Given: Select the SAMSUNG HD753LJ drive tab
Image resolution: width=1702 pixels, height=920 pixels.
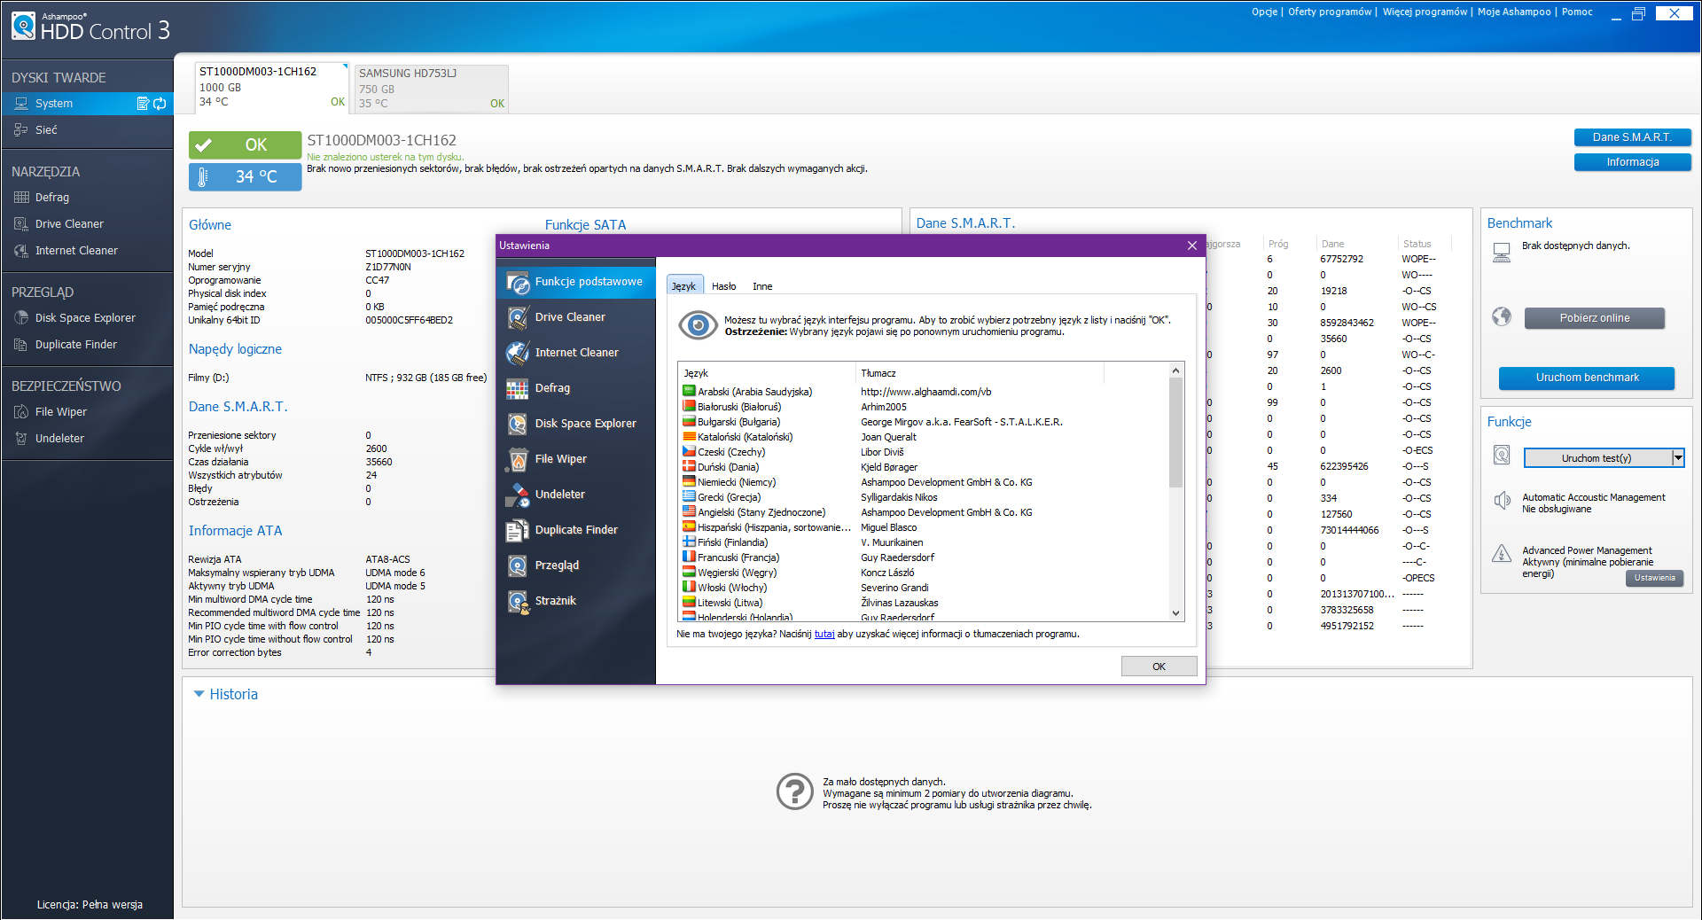Looking at the screenshot, I should click(x=432, y=89).
